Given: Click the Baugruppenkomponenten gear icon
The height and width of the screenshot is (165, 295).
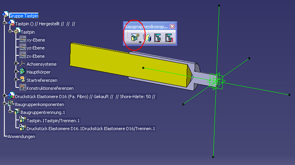Looking at the screenshot, I should click(11, 103).
